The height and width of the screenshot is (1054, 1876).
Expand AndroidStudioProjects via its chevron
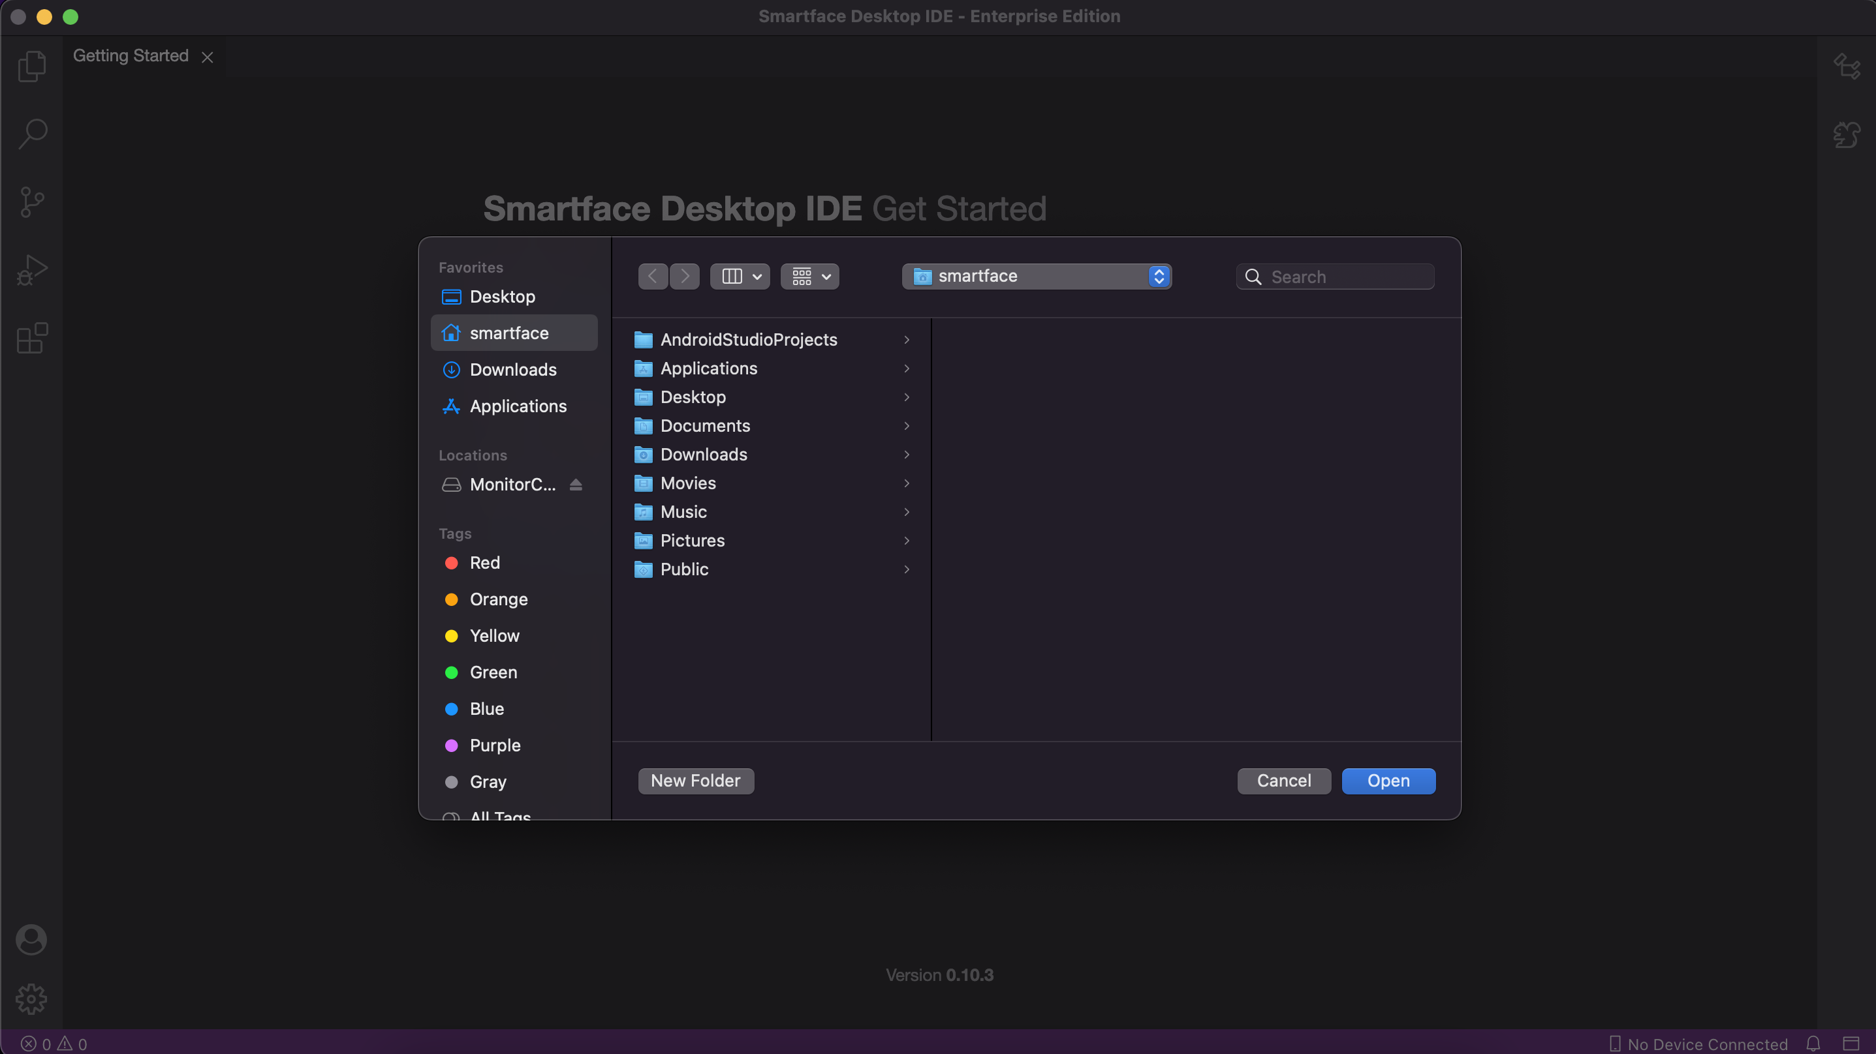pyautogui.click(x=907, y=340)
